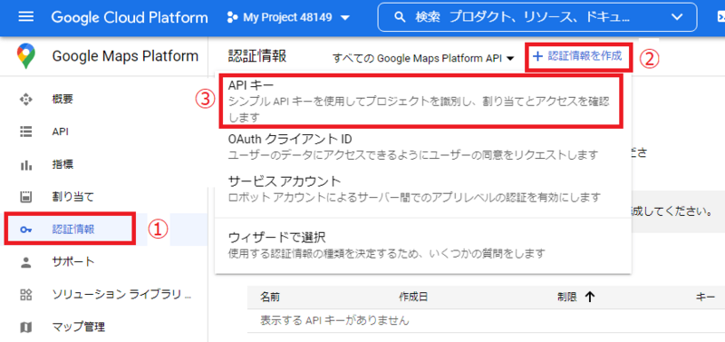Expand the すべての Google Maps Platform API filter

[x=423, y=58]
